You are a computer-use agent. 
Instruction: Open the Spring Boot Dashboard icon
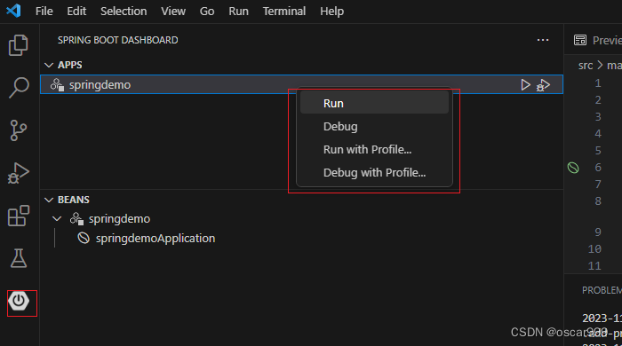tap(19, 302)
